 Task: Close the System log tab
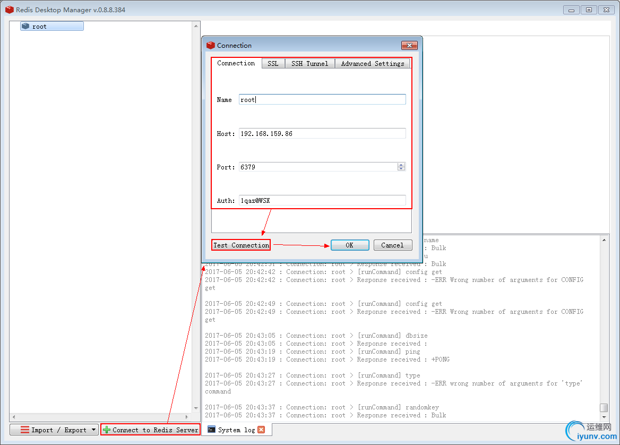point(261,430)
